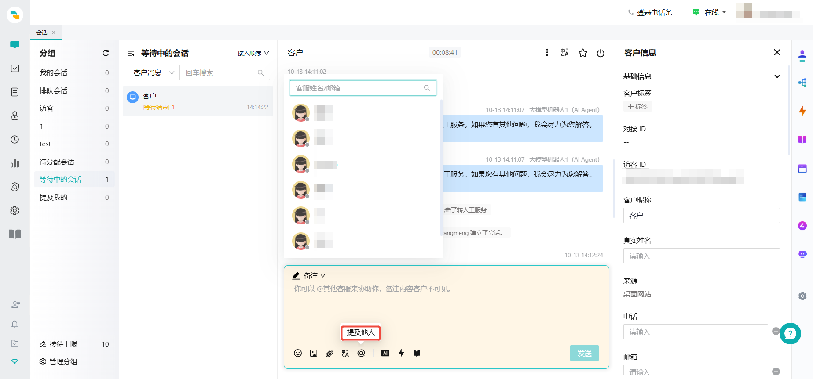This screenshot has width=813, height=379.
Task: Insert an image in the note box
Action: (314, 353)
